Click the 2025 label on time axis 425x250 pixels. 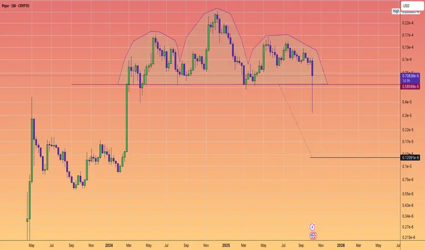(225, 245)
